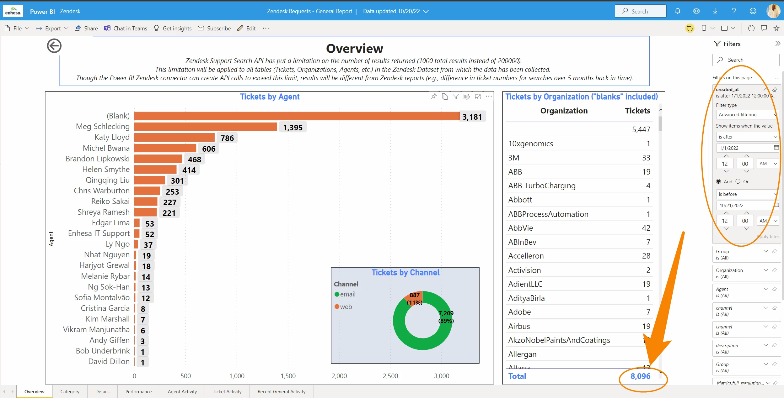Click the Get insights button
Image resolution: width=784 pixels, height=398 pixels.
[x=173, y=29]
